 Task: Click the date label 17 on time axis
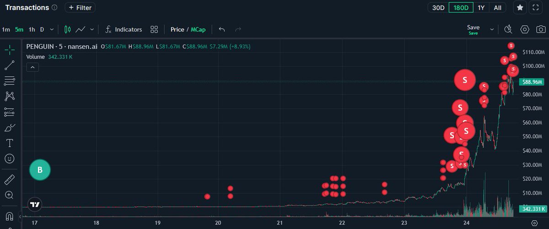[x=34, y=223]
